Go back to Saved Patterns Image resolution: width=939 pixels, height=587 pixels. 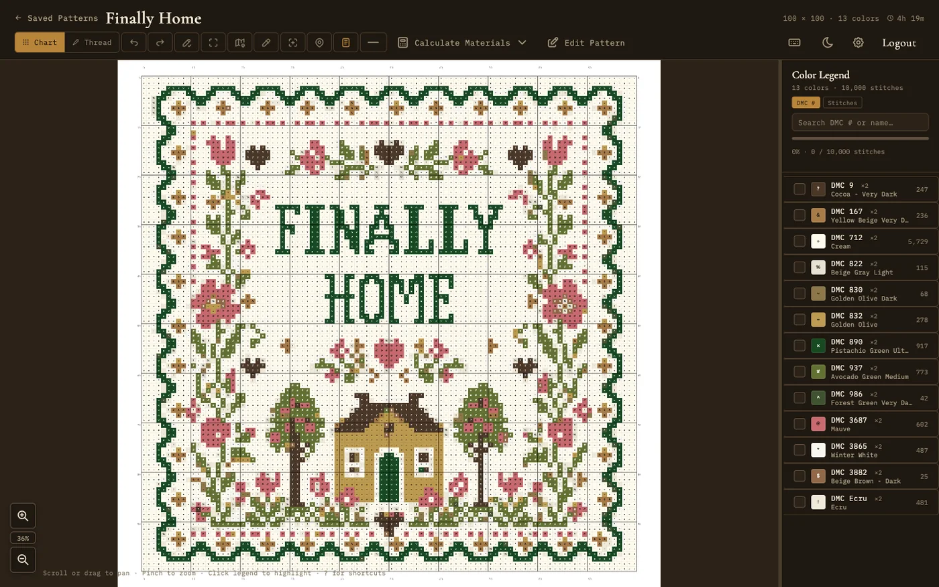click(x=56, y=18)
